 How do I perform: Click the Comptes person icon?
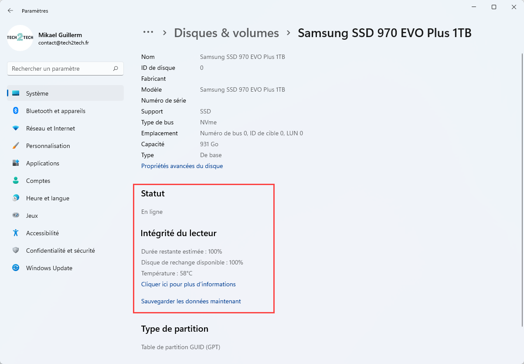(x=16, y=181)
